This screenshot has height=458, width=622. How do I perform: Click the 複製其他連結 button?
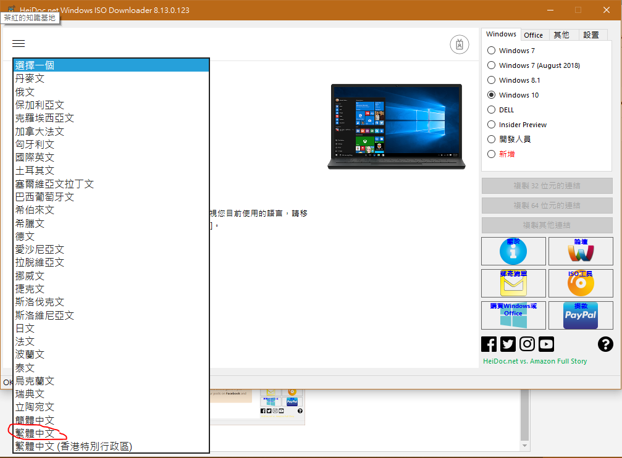[547, 225]
